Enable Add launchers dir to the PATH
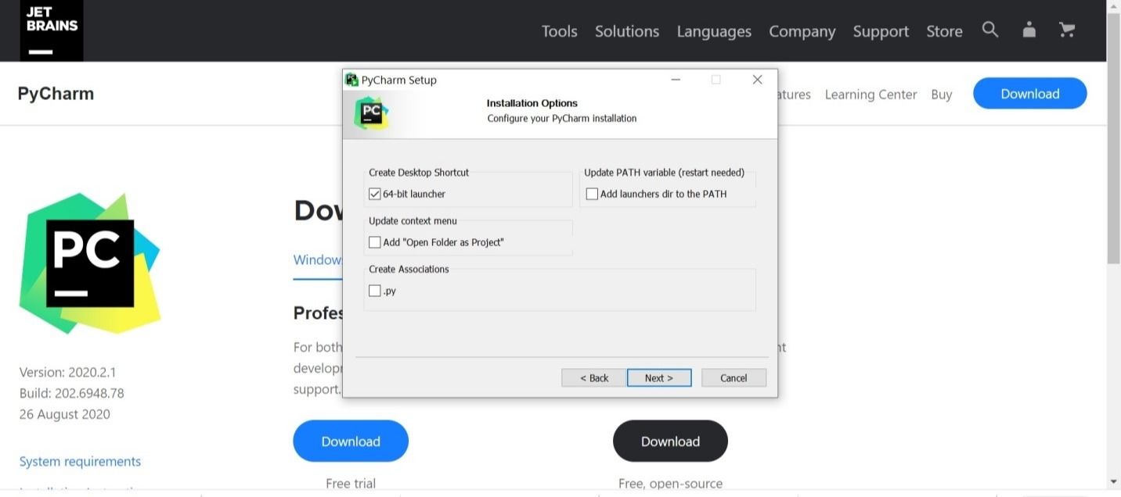This screenshot has height=497, width=1121. click(x=592, y=194)
